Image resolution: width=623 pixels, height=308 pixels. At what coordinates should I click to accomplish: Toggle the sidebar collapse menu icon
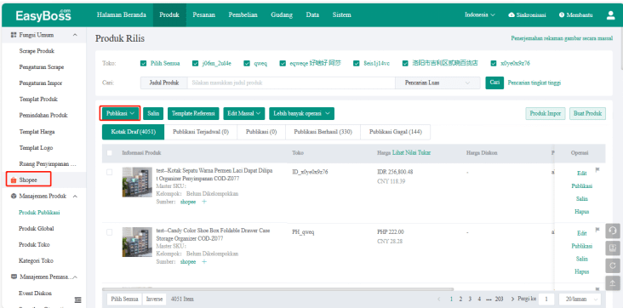[78, 299]
